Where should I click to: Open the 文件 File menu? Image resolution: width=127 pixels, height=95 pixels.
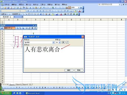click(7, 5)
